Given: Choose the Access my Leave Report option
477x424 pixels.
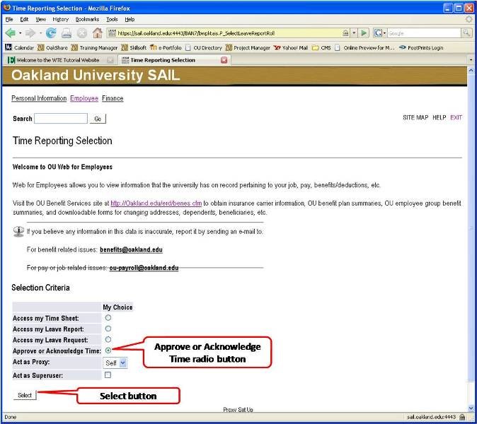Looking at the screenshot, I should (108, 329).
